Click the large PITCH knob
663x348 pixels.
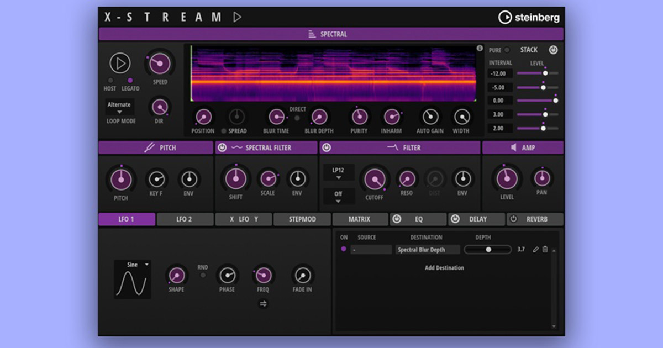120,180
